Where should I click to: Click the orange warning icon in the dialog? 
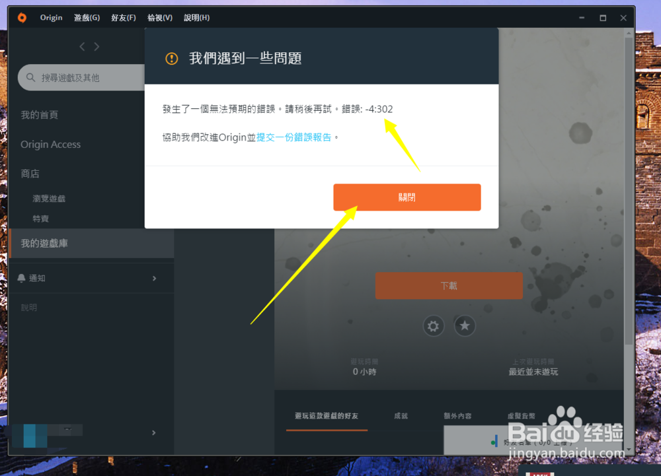pyautogui.click(x=171, y=58)
